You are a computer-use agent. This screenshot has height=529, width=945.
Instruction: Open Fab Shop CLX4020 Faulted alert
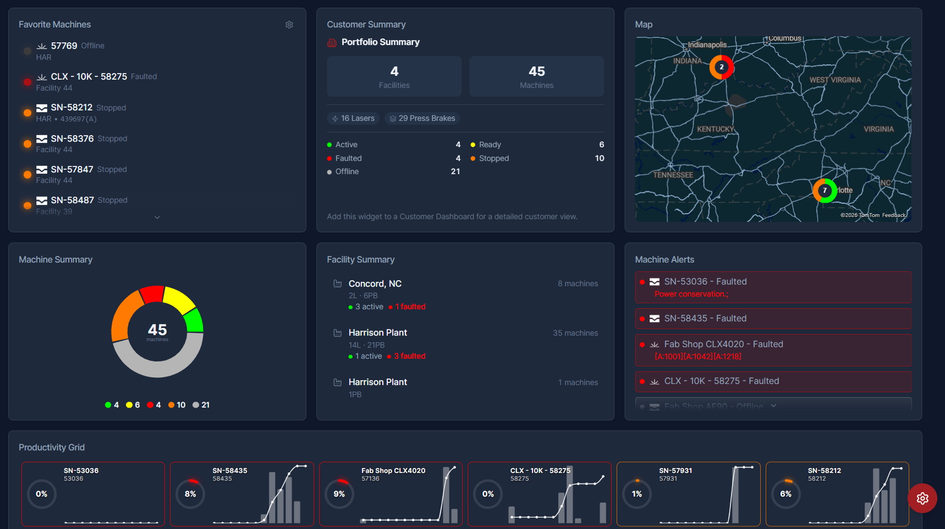click(773, 350)
